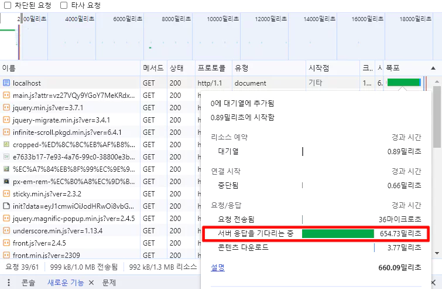Screen dimensions: 442x289
Task: Click scrollbar down arrow of request list
Action: 437,253
